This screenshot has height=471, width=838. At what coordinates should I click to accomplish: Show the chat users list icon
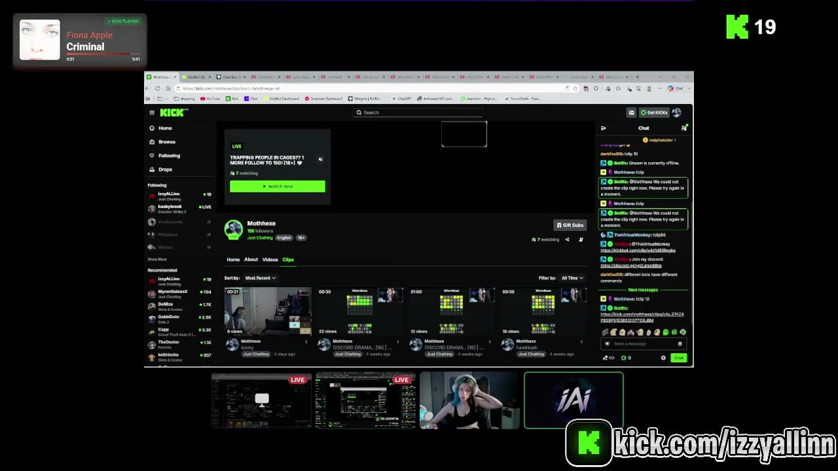click(x=684, y=128)
